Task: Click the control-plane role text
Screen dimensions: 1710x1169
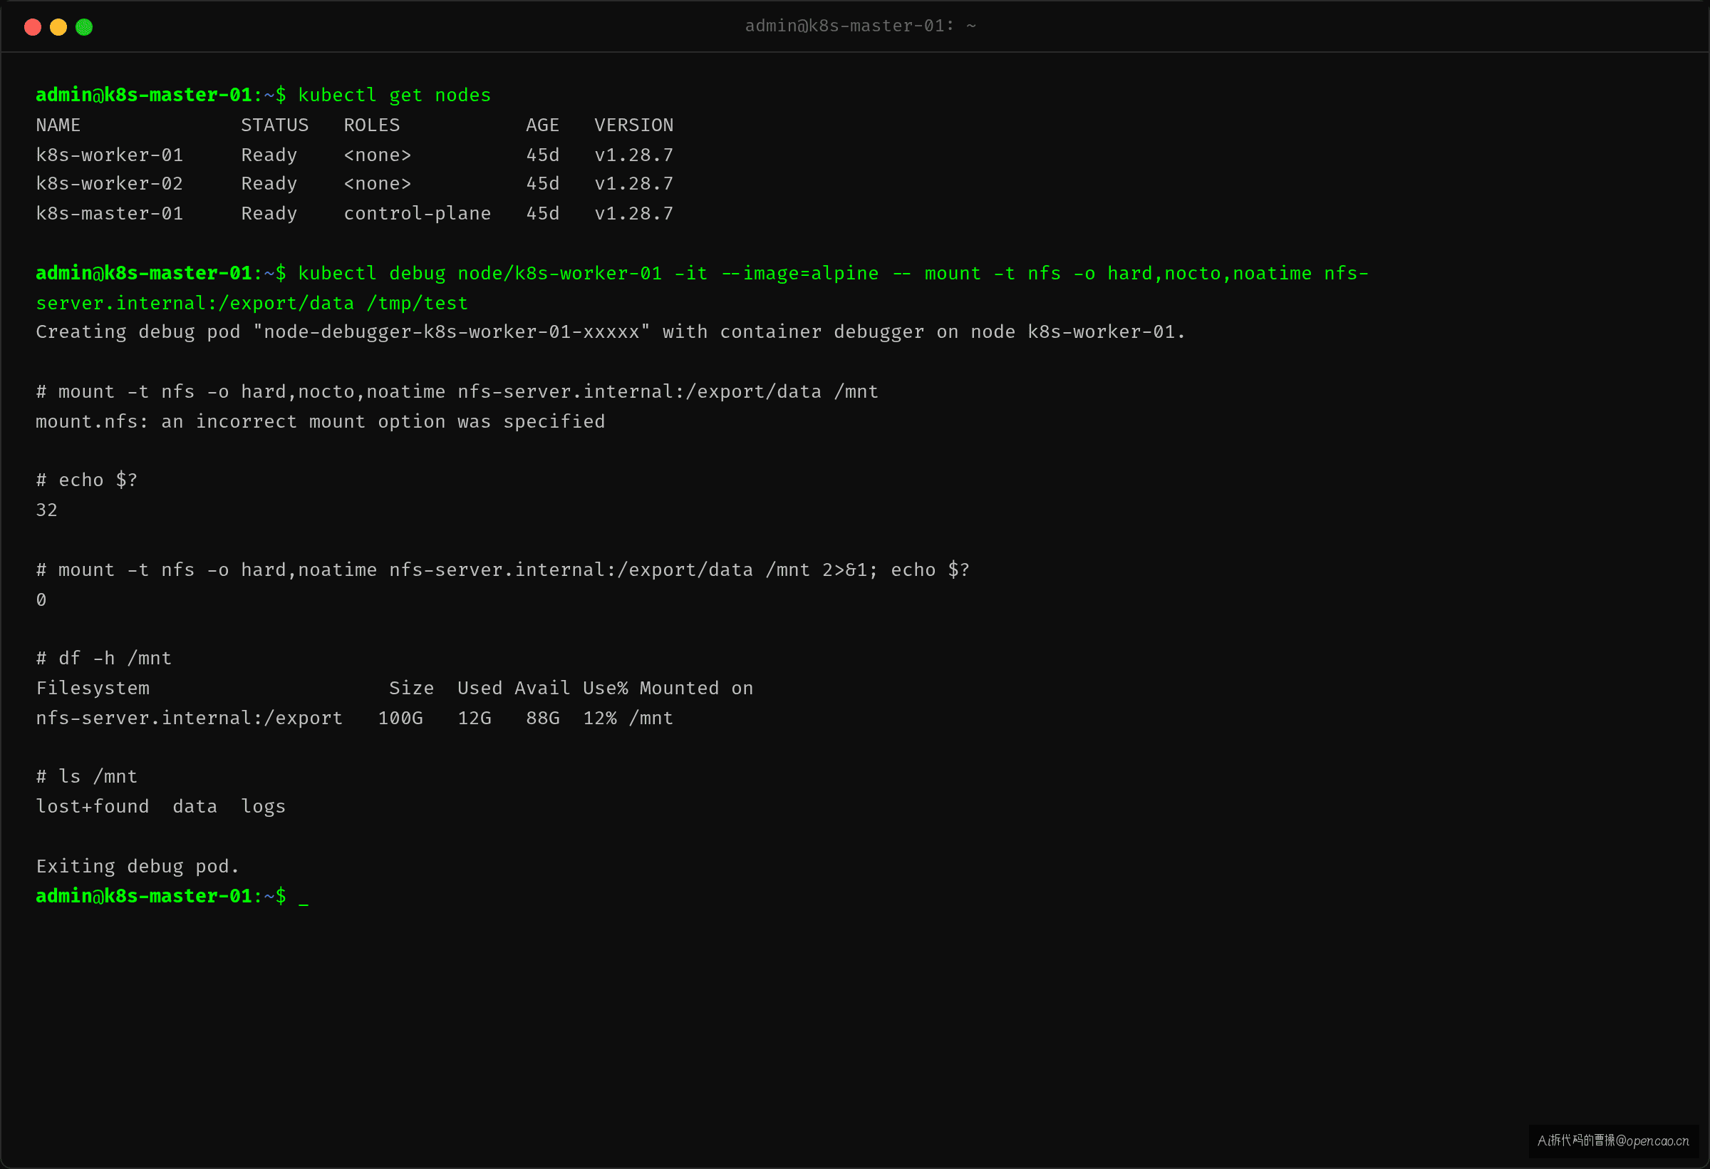Action: [x=418, y=213]
